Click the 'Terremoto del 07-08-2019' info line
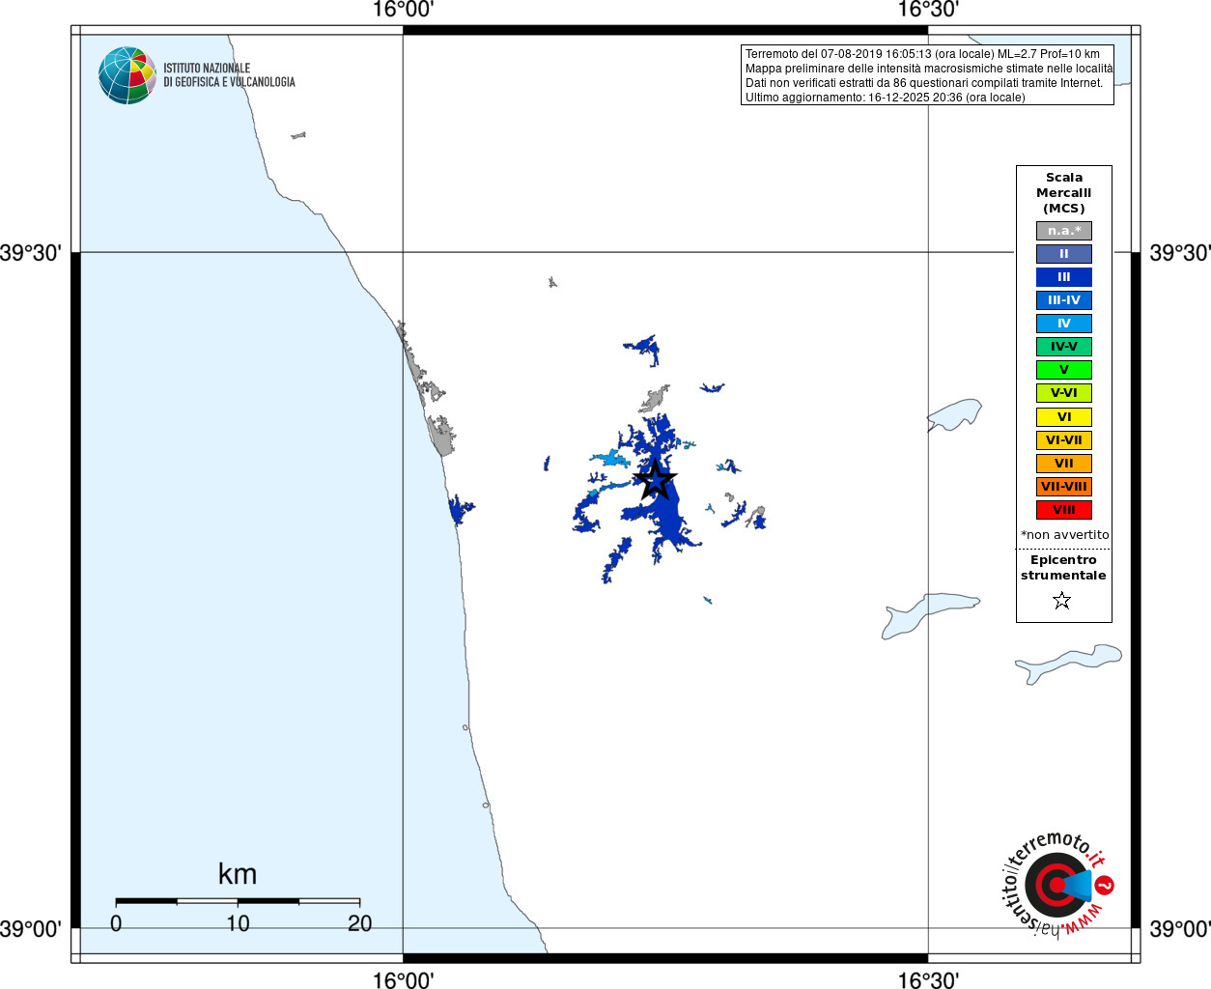Screen dimensions: 1211x989 click(x=922, y=54)
